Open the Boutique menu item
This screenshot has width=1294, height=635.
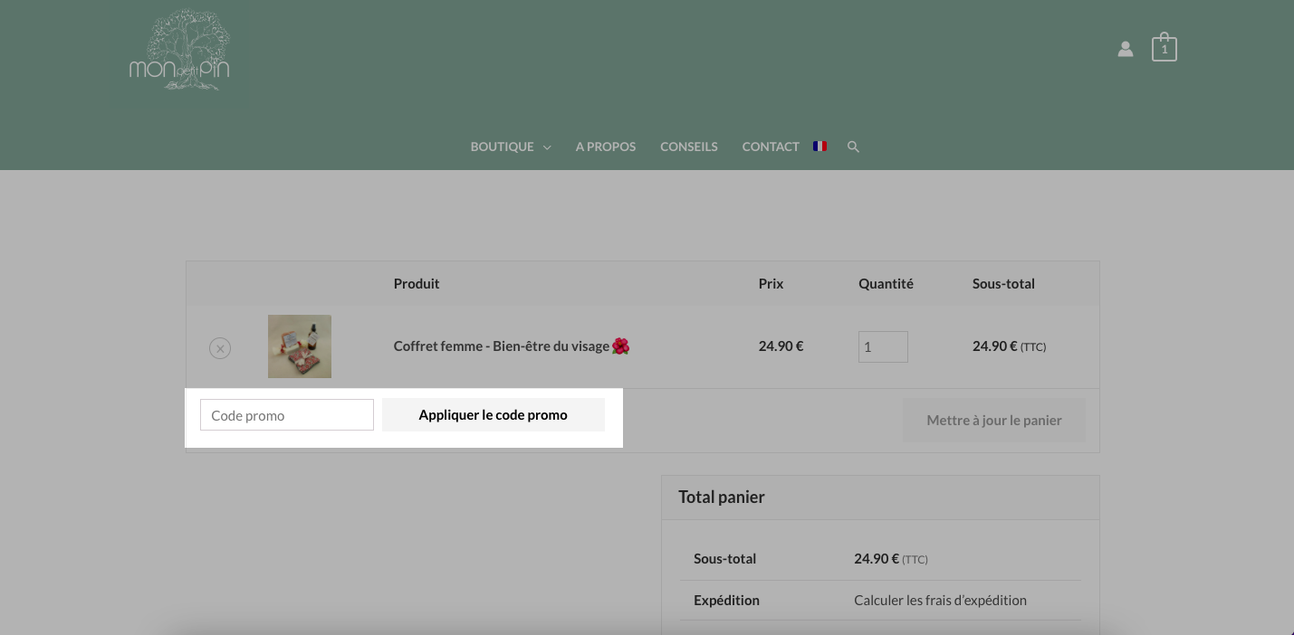[x=502, y=147]
